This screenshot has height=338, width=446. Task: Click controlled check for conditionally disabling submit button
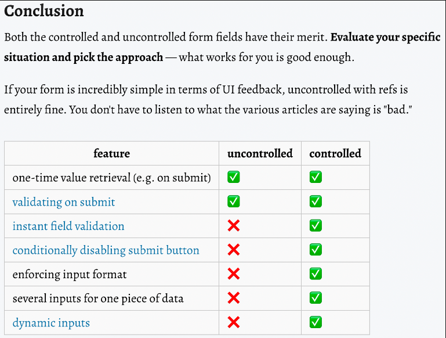(316, 250)
